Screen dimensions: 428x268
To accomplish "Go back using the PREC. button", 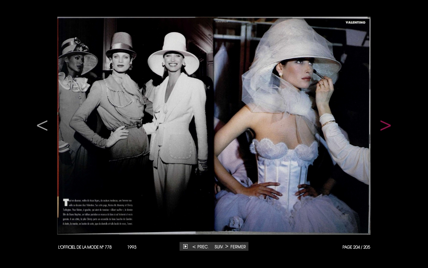I will point(201,247).
